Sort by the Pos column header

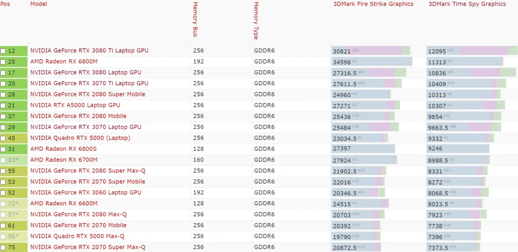(x=5, y=4)
